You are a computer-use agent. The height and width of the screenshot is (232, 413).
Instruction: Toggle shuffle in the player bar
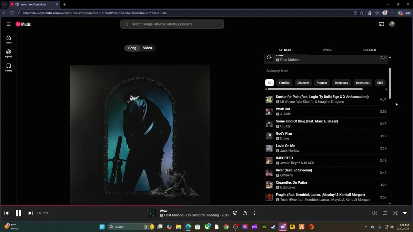pyautogui.click(x=395, y=213)
